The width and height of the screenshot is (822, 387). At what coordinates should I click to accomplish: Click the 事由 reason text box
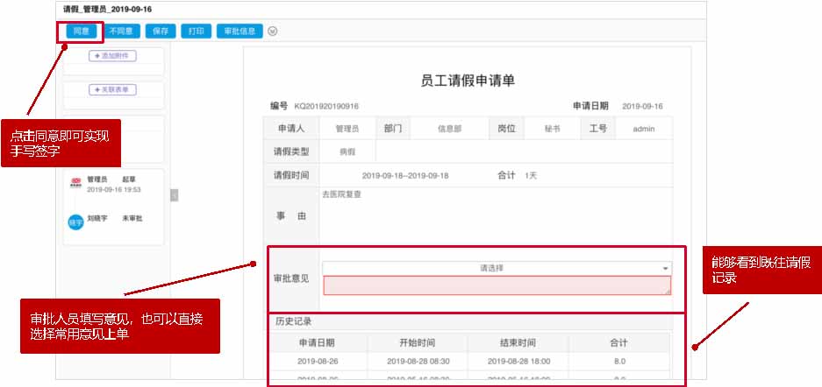click(x=496, y=215)
